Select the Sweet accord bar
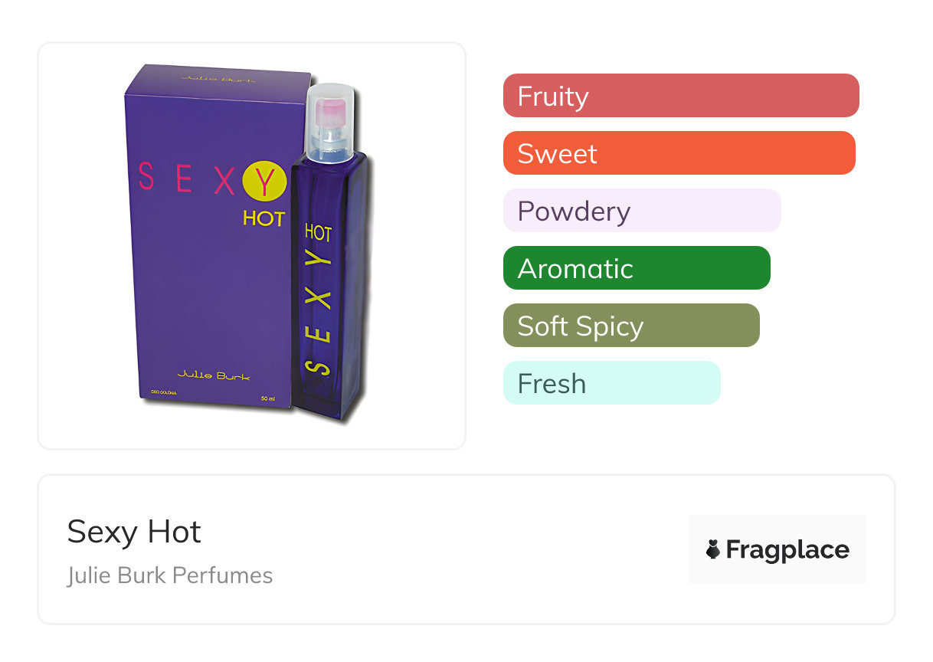 pyautogui.click(x=679, y=153)
